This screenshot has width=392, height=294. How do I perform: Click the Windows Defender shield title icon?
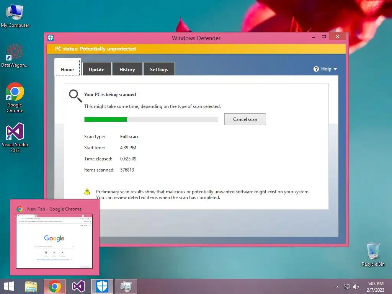pyautogui.click(x=51, y=38)
